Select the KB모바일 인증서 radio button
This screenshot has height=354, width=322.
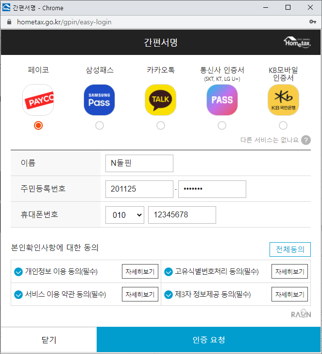(x=283, y=125)
